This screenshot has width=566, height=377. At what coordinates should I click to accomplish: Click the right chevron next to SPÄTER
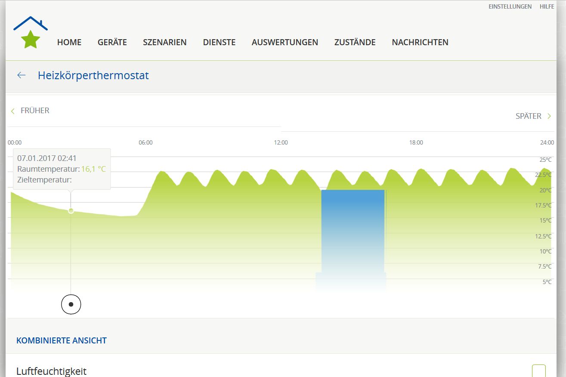pyautogui.click(x=549, y=116)
